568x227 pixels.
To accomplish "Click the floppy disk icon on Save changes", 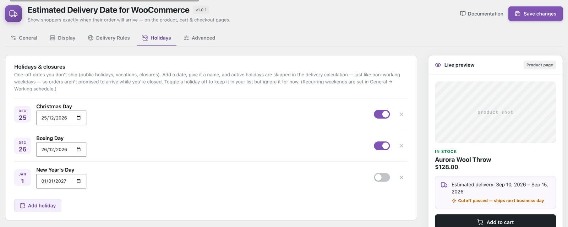I will [x=518, y=14].
